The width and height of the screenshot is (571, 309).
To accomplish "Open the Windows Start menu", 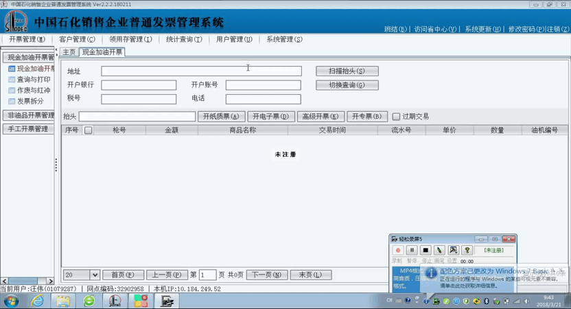I will 11,301.
